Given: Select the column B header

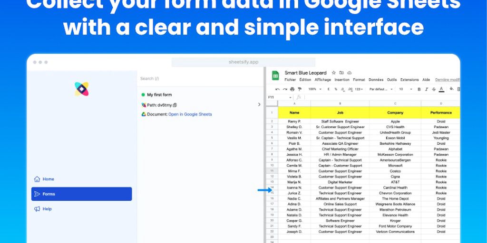Looking at the screenshot, I should pos(340,103).
